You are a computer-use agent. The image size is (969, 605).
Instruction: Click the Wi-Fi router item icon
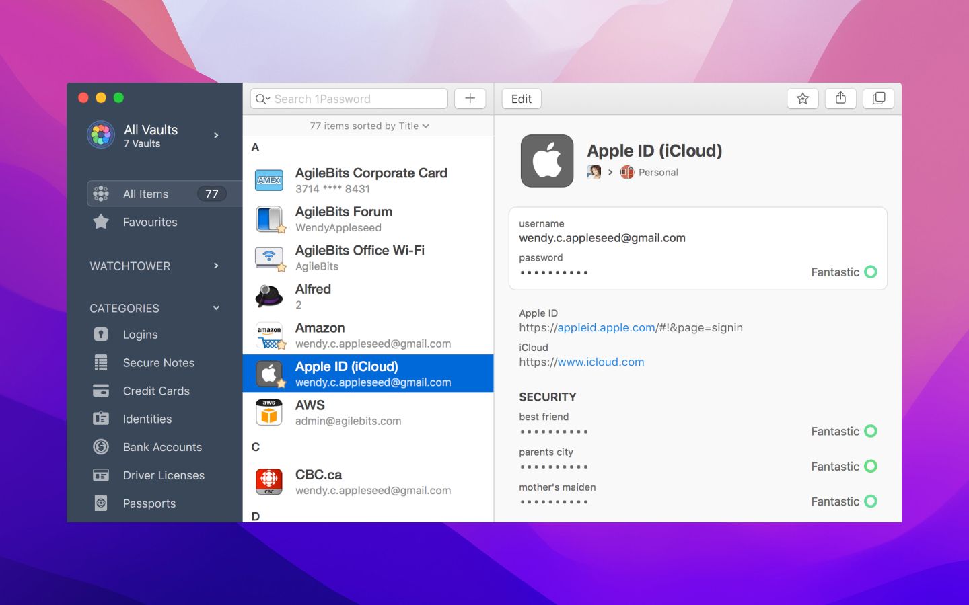pos(269,258)
